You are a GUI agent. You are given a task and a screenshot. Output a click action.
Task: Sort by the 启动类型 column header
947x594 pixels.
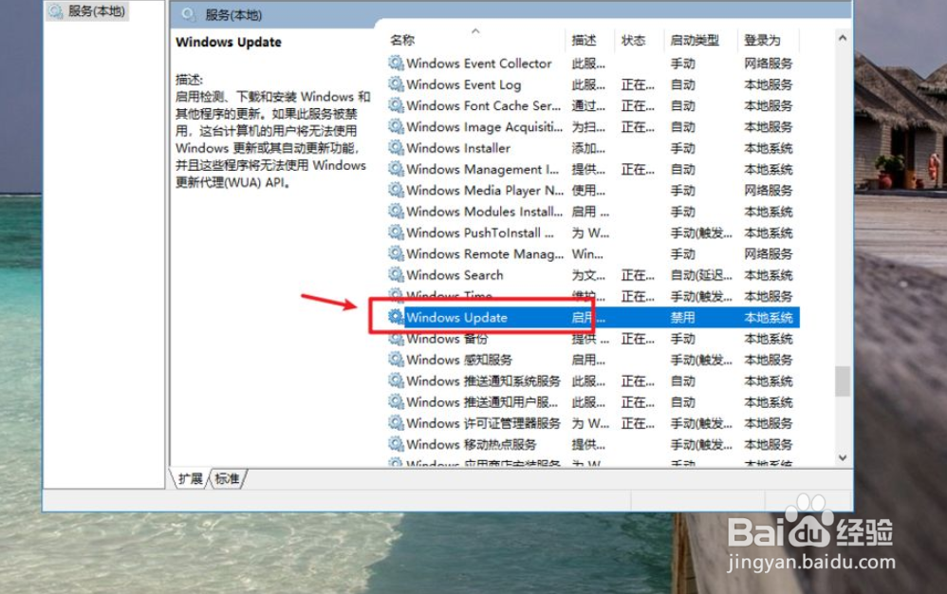point(695,40)
